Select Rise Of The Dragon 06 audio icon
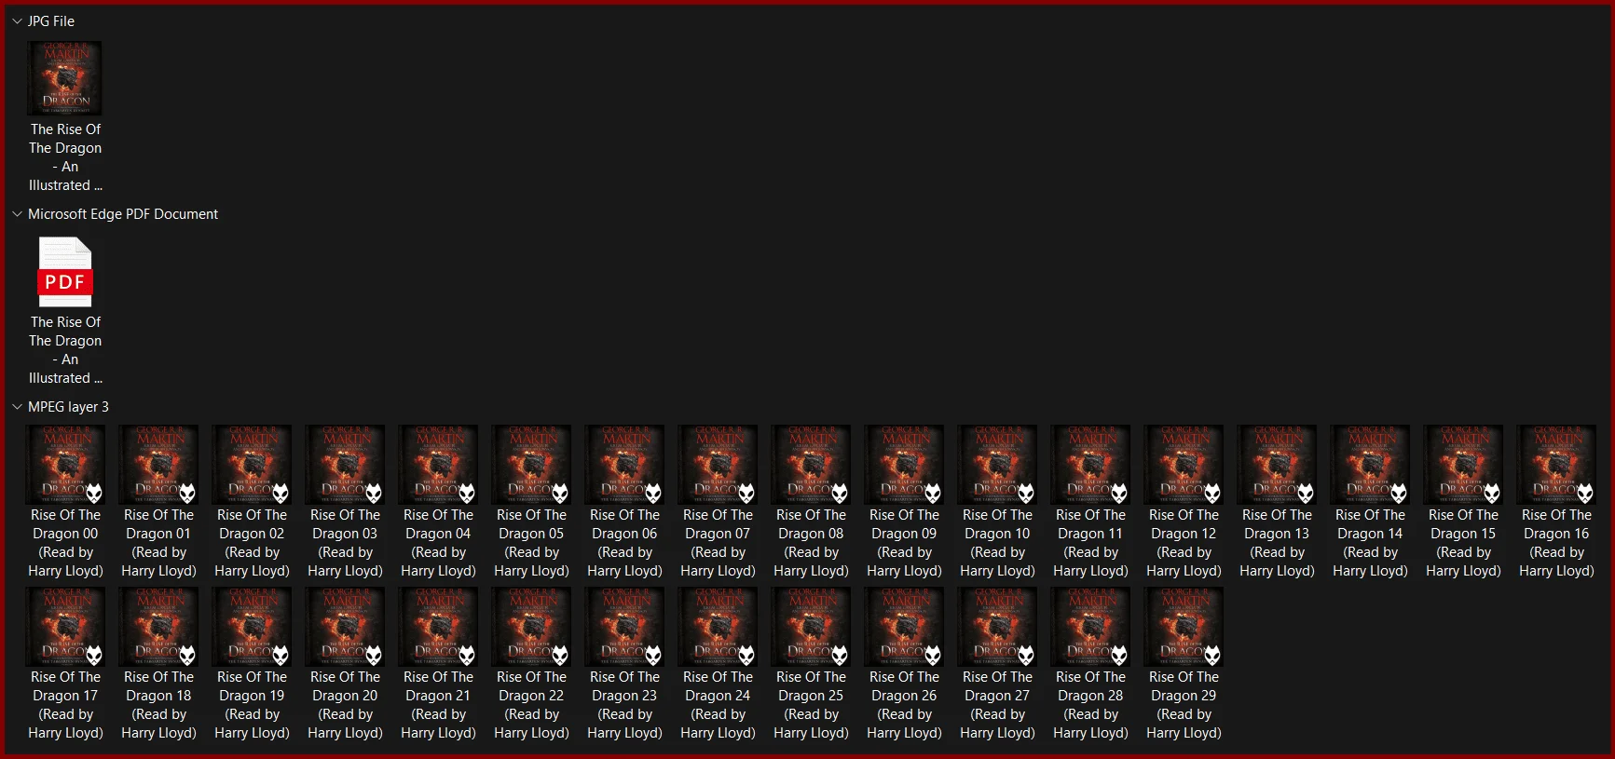 coord(624,465)
